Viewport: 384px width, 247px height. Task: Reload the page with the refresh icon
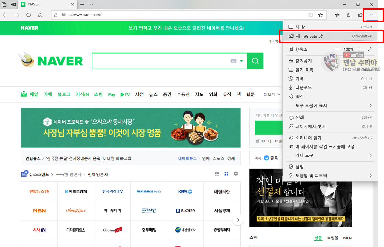[29, 15]
